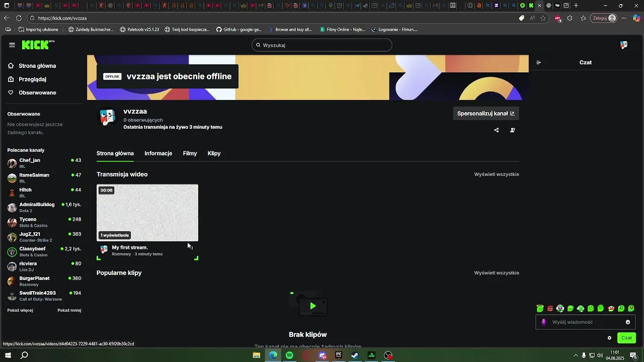Open the Copilot icon in browser toolbar
Image resolution: width=644 pixels, height=362 pixels.
click(x=636, y=18)
